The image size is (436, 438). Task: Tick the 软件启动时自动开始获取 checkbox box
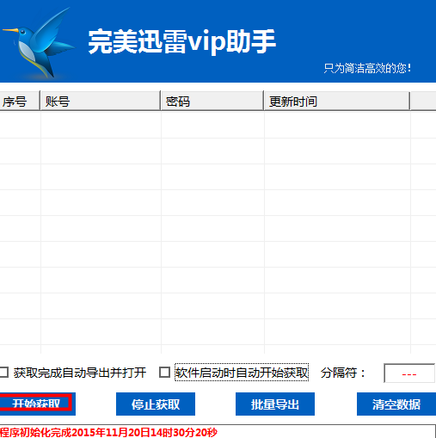[x=164, y=372]
